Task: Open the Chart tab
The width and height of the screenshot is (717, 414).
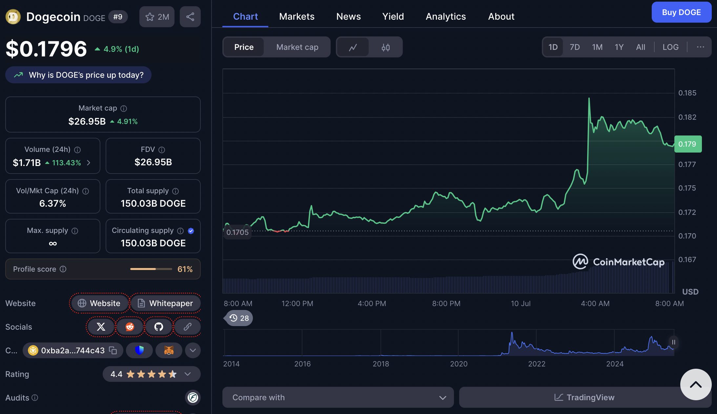Action: pyautogui.click(x=245, y=16)
